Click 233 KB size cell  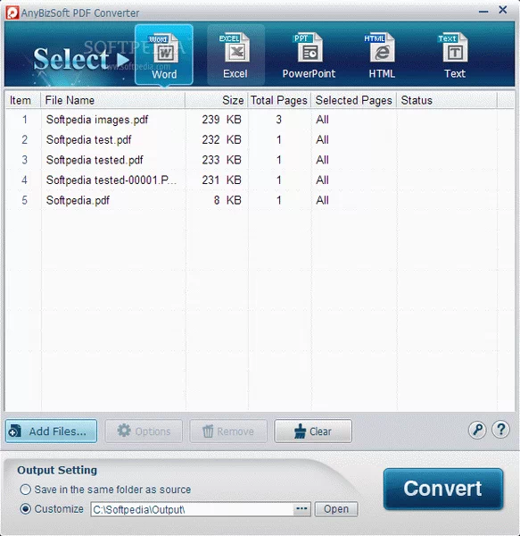[x=221, y=160]
